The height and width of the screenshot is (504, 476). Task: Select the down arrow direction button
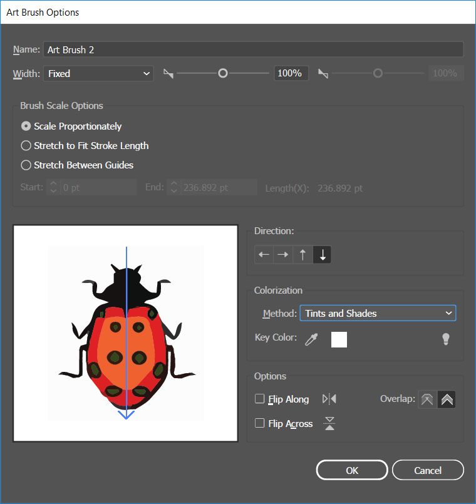[322, 255]
